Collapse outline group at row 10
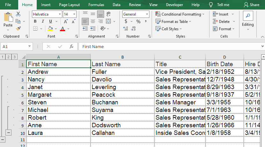Viewport: 265px width, 147px height. (x=9, y=133)
